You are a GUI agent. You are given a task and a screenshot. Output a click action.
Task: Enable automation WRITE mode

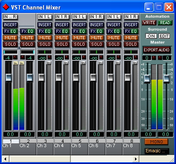(x=149, y=23)
